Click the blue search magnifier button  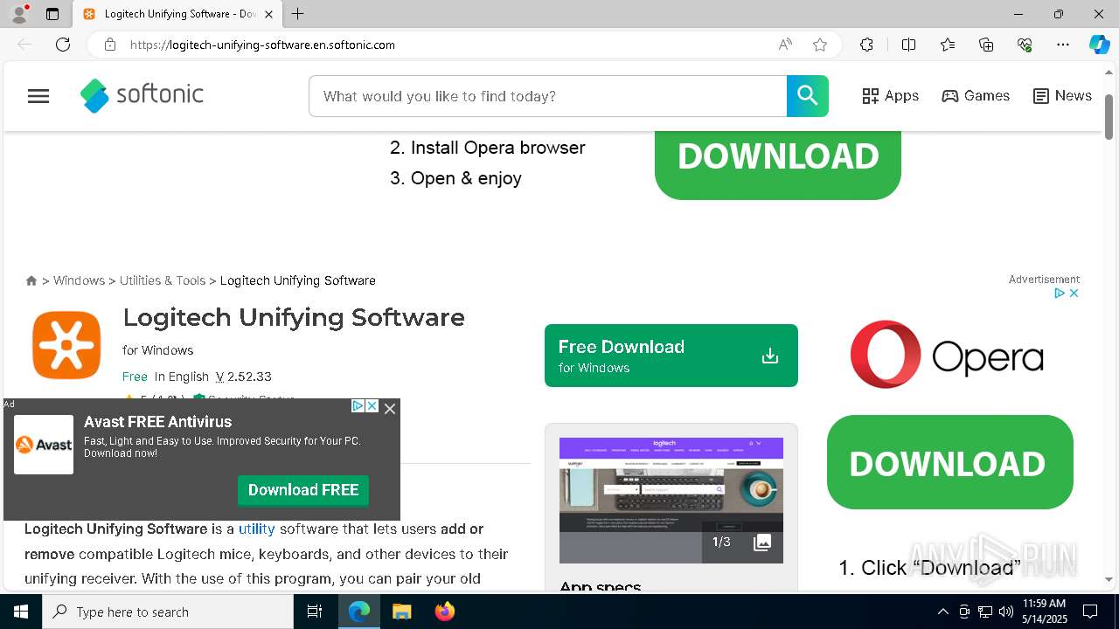tap(807, 96)
